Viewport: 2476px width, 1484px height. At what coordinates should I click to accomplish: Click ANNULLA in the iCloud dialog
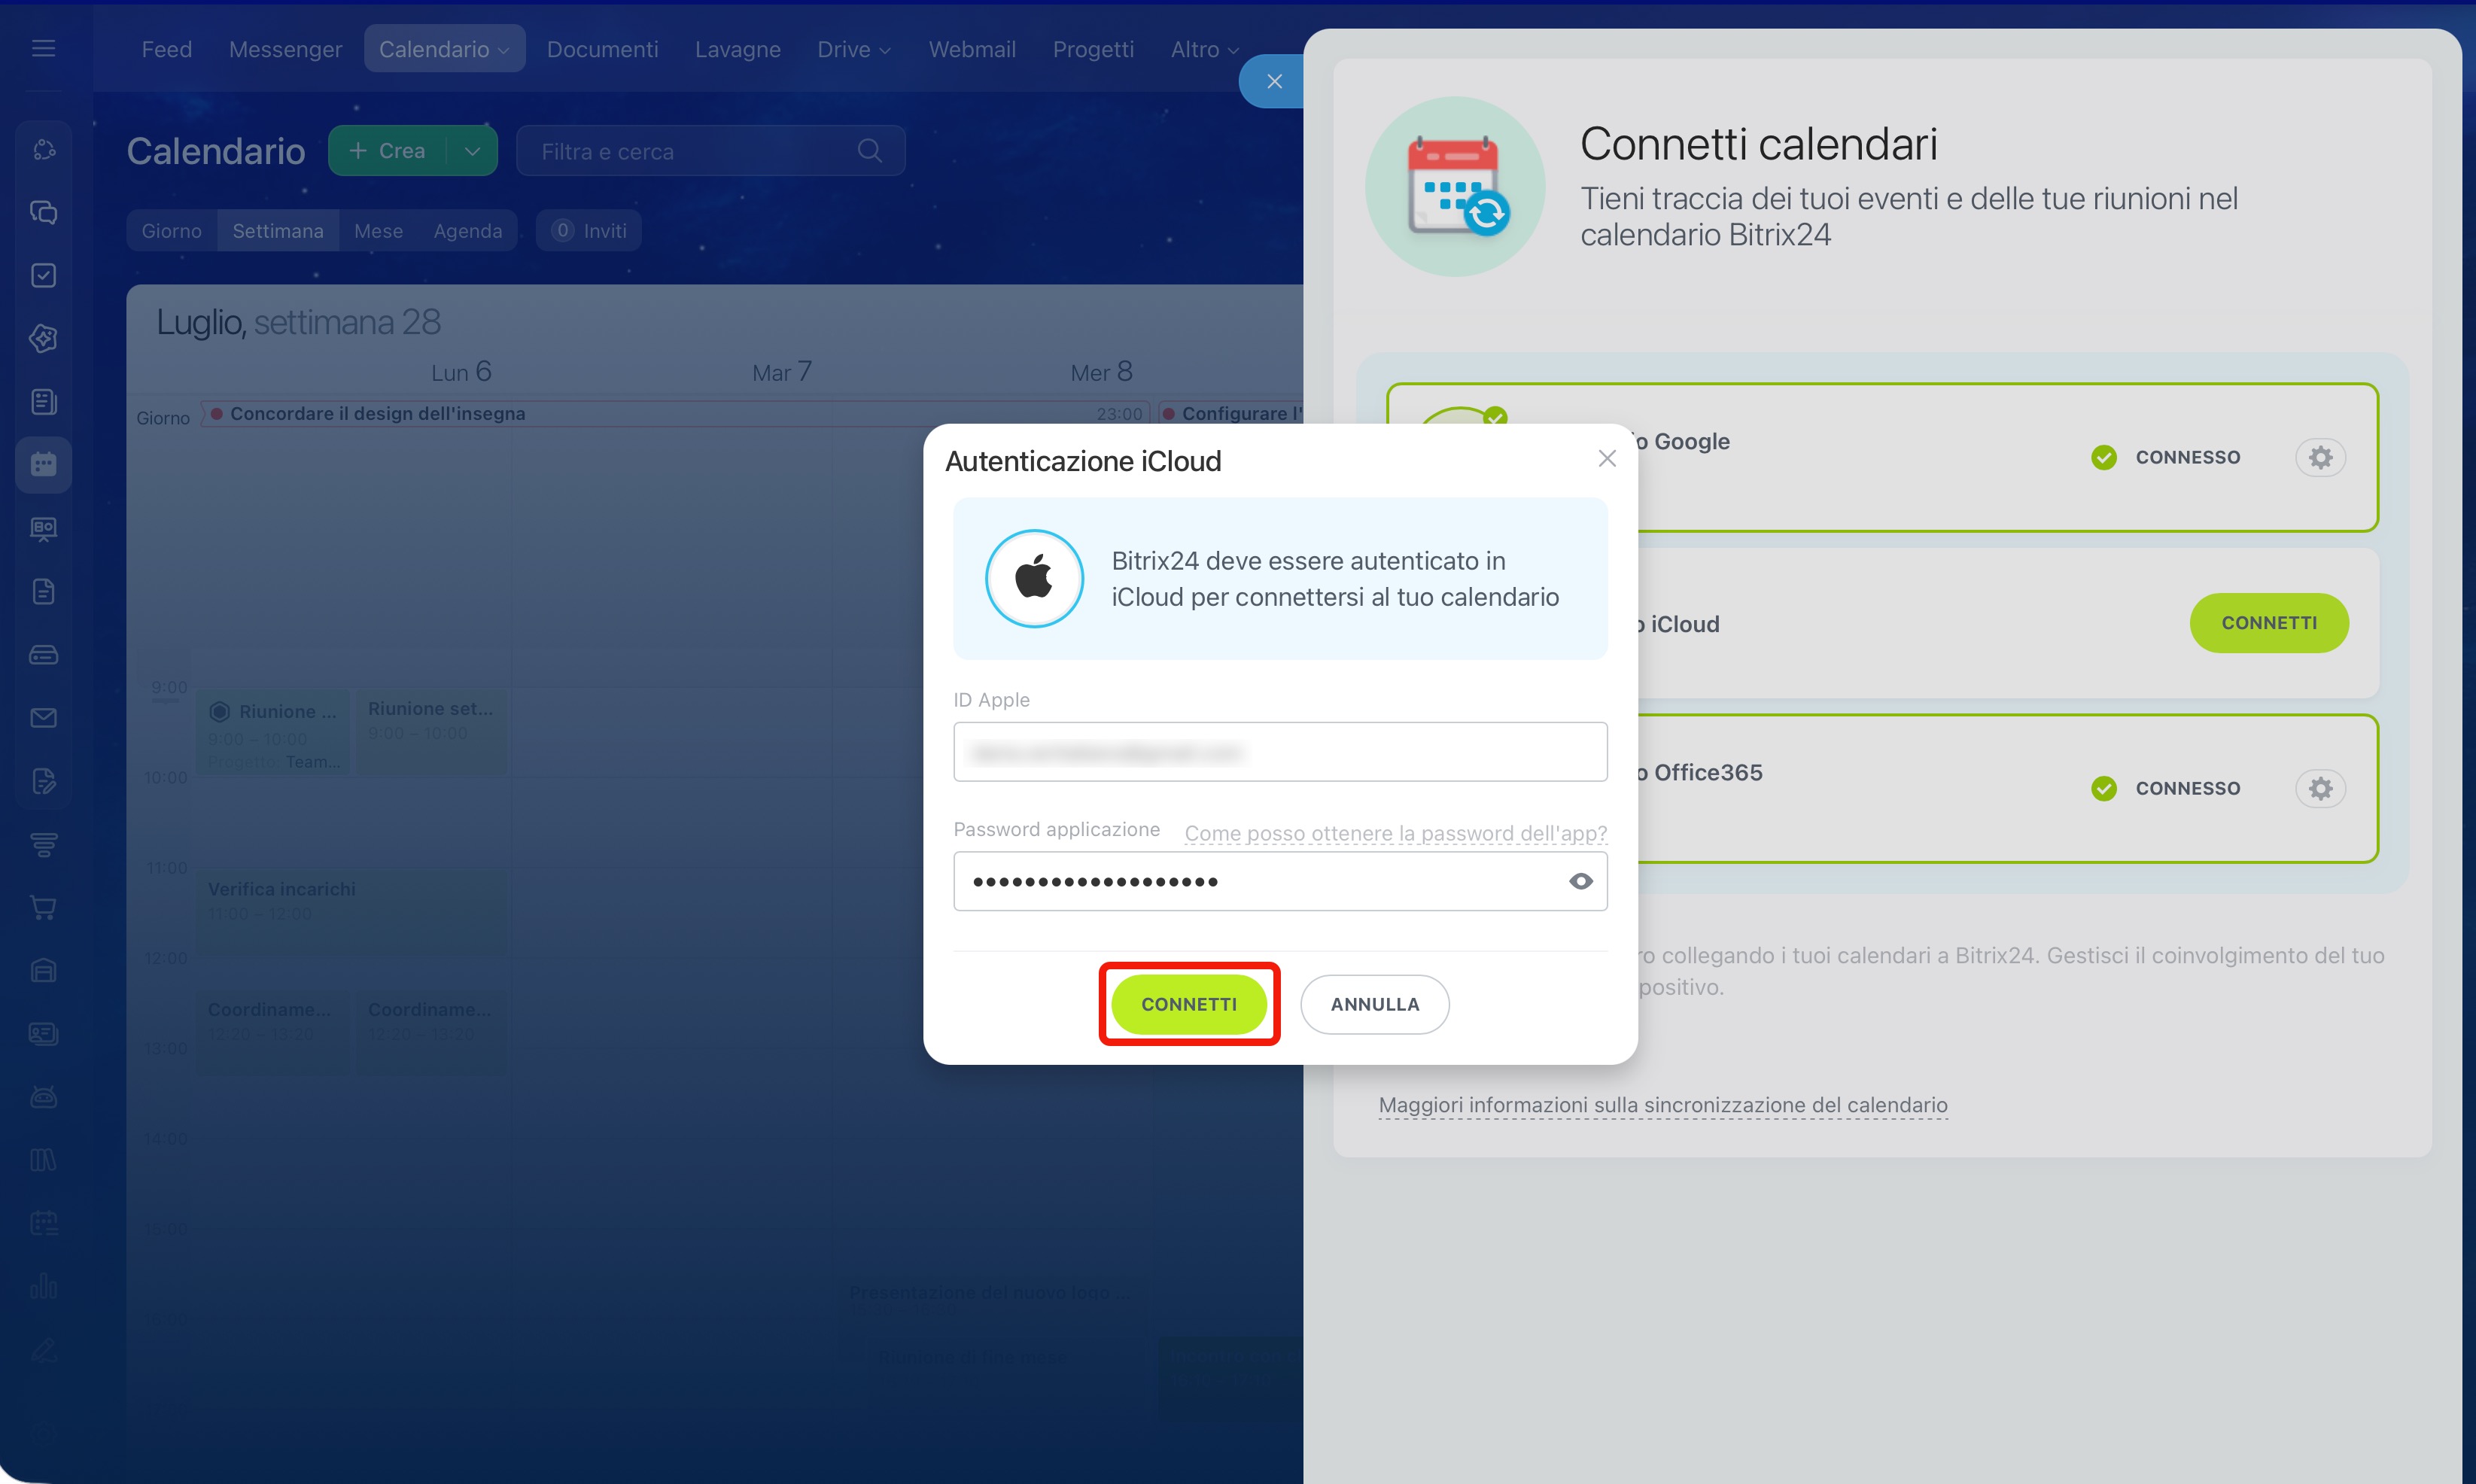coord(1375,1004)
